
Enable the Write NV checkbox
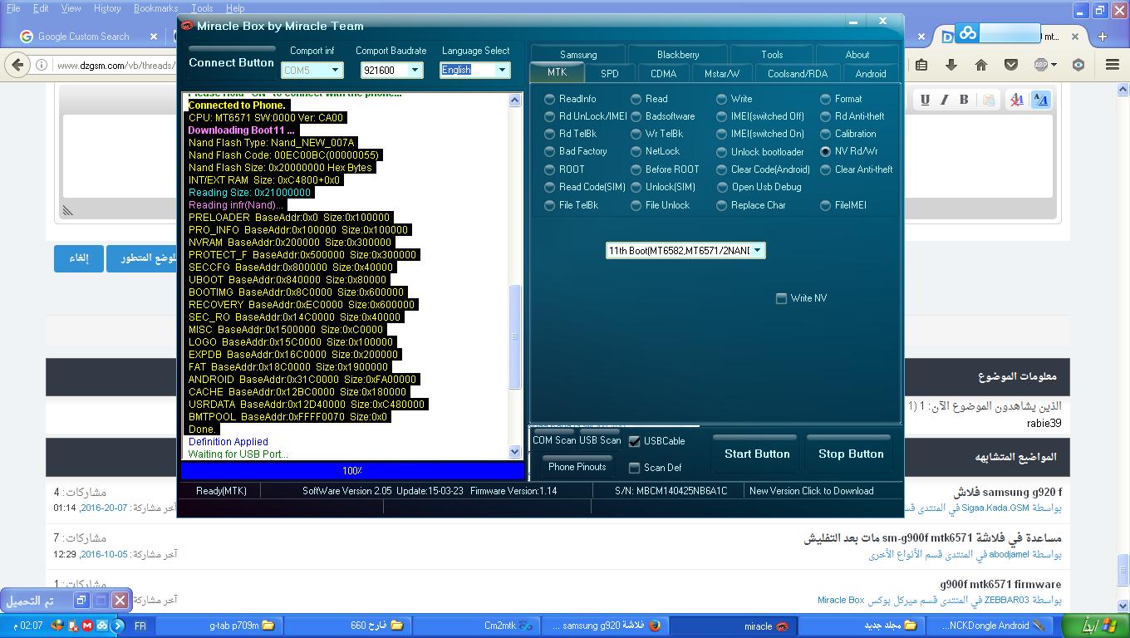point(781,298)
